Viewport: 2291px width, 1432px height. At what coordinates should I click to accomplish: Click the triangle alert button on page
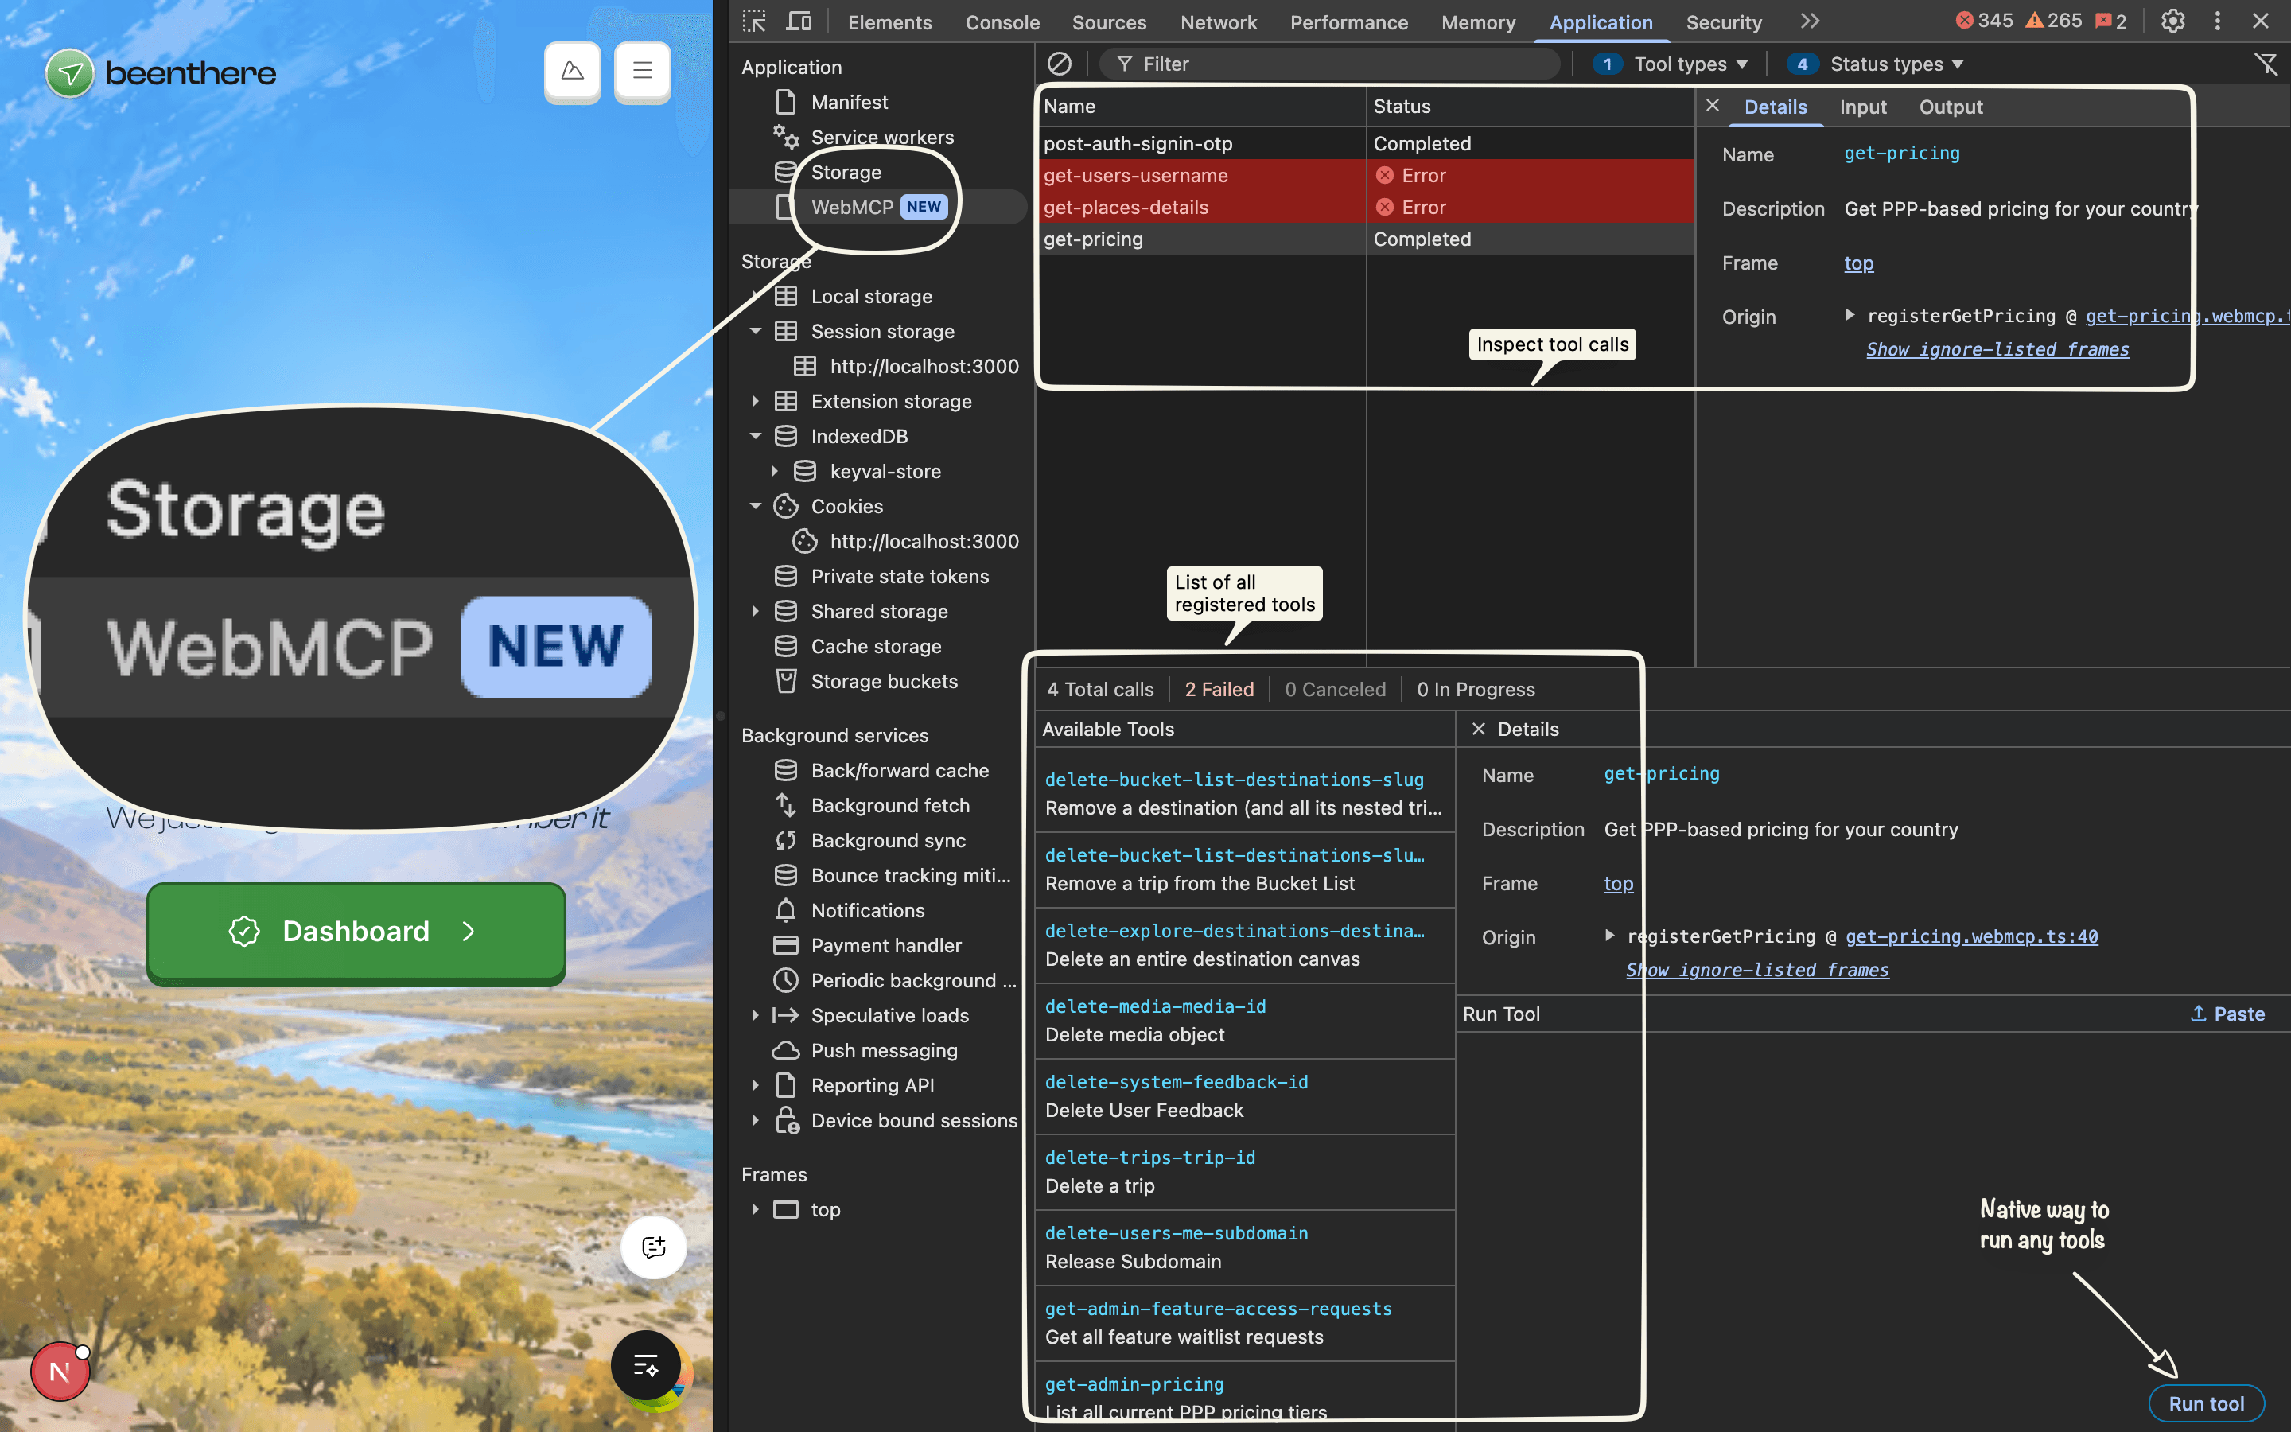pyautogui.click(x=572, y=70)
